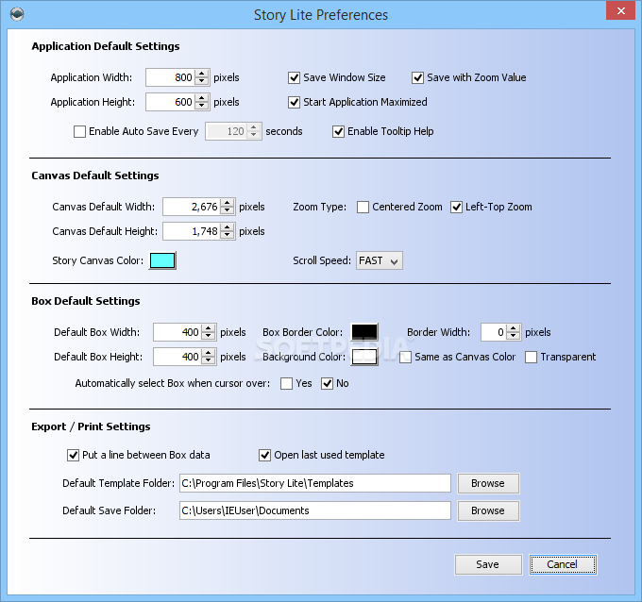The image size is (642, 602).
Task: Open Background Color white swatch
Action: pos(364,357)
